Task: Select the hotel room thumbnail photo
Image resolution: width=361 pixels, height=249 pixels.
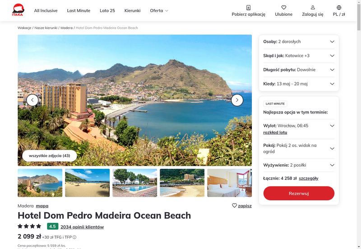Action: pos(230,183)
